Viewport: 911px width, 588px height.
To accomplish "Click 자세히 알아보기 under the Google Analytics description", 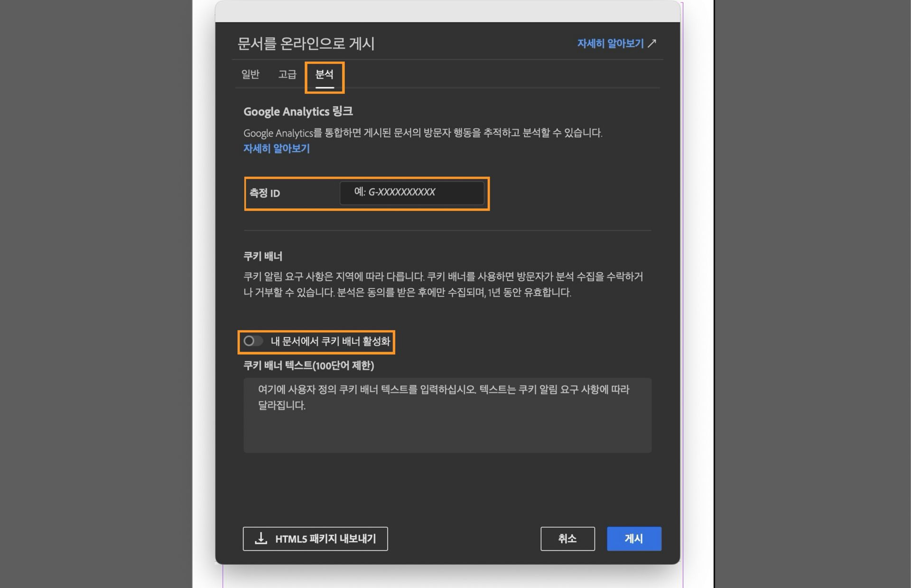I will coord(276,148).
